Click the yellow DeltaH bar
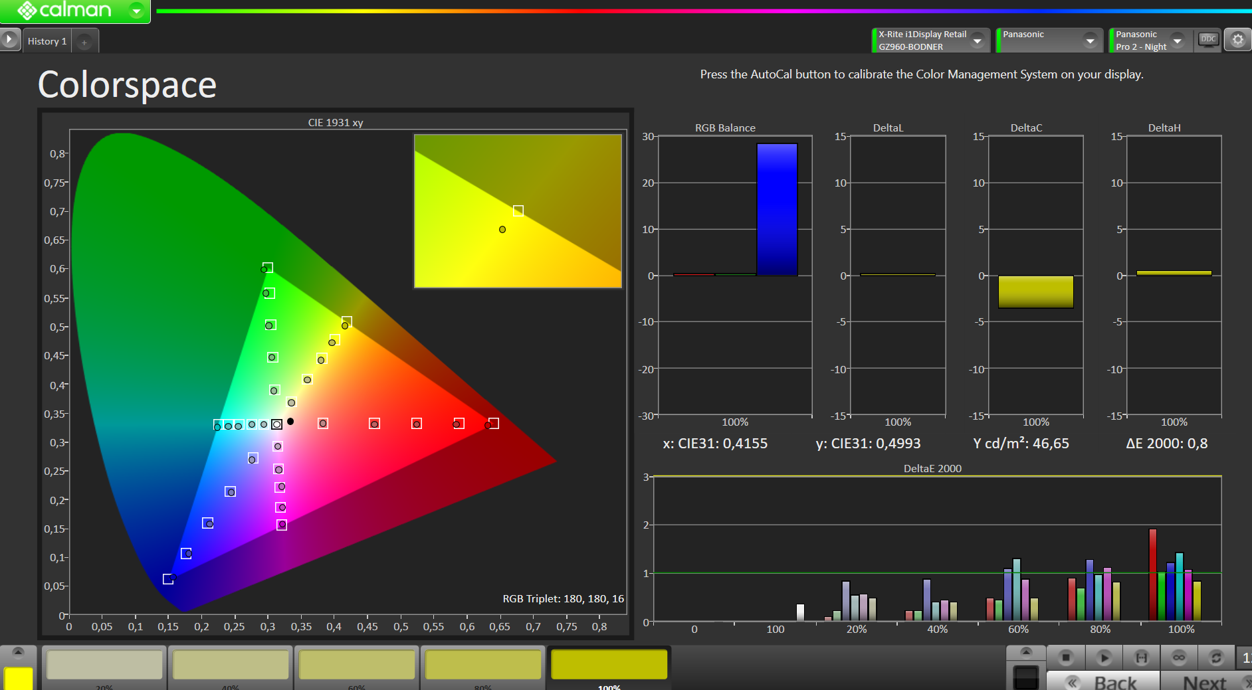The image size is (1252, 690). (1174, 273)
